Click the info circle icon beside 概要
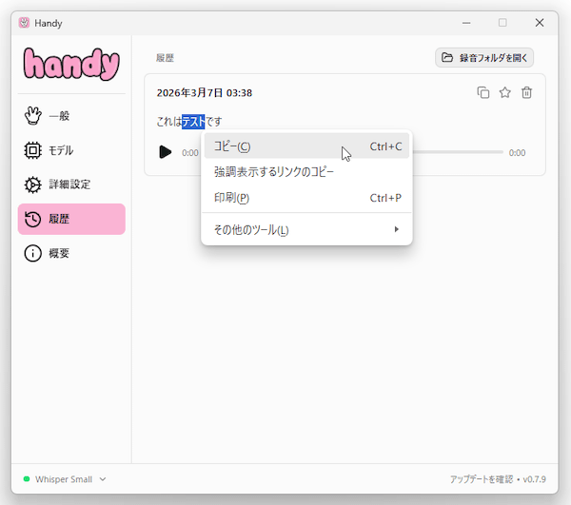 click(32, 253)
